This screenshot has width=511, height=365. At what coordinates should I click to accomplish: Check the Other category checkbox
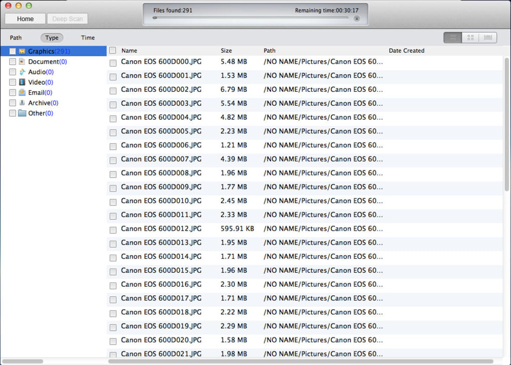click(13, 113)
